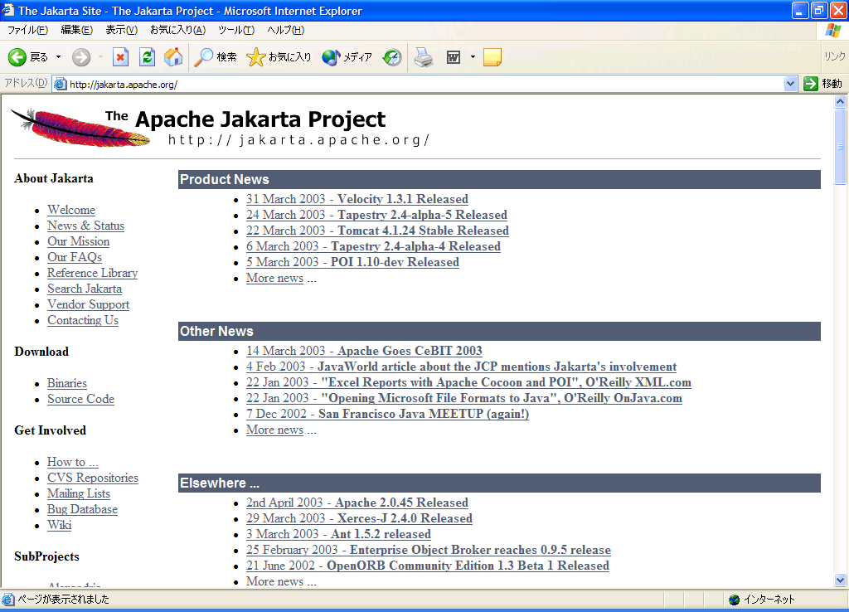Click the Windows flag logo throbber
Viewport: 849px width, 612px height.
tap(832, 31)
